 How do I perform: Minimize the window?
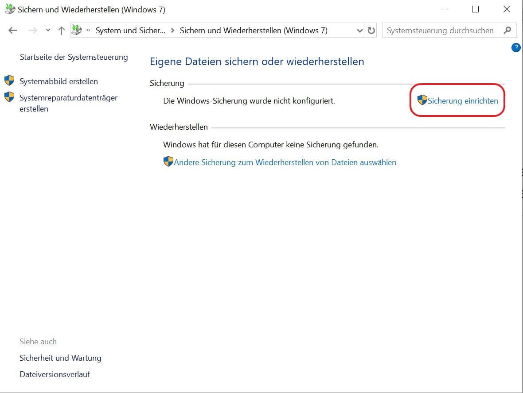tap(445, 9)
